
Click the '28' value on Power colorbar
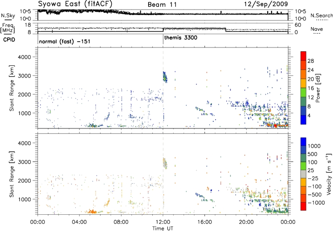click(311, 61)
